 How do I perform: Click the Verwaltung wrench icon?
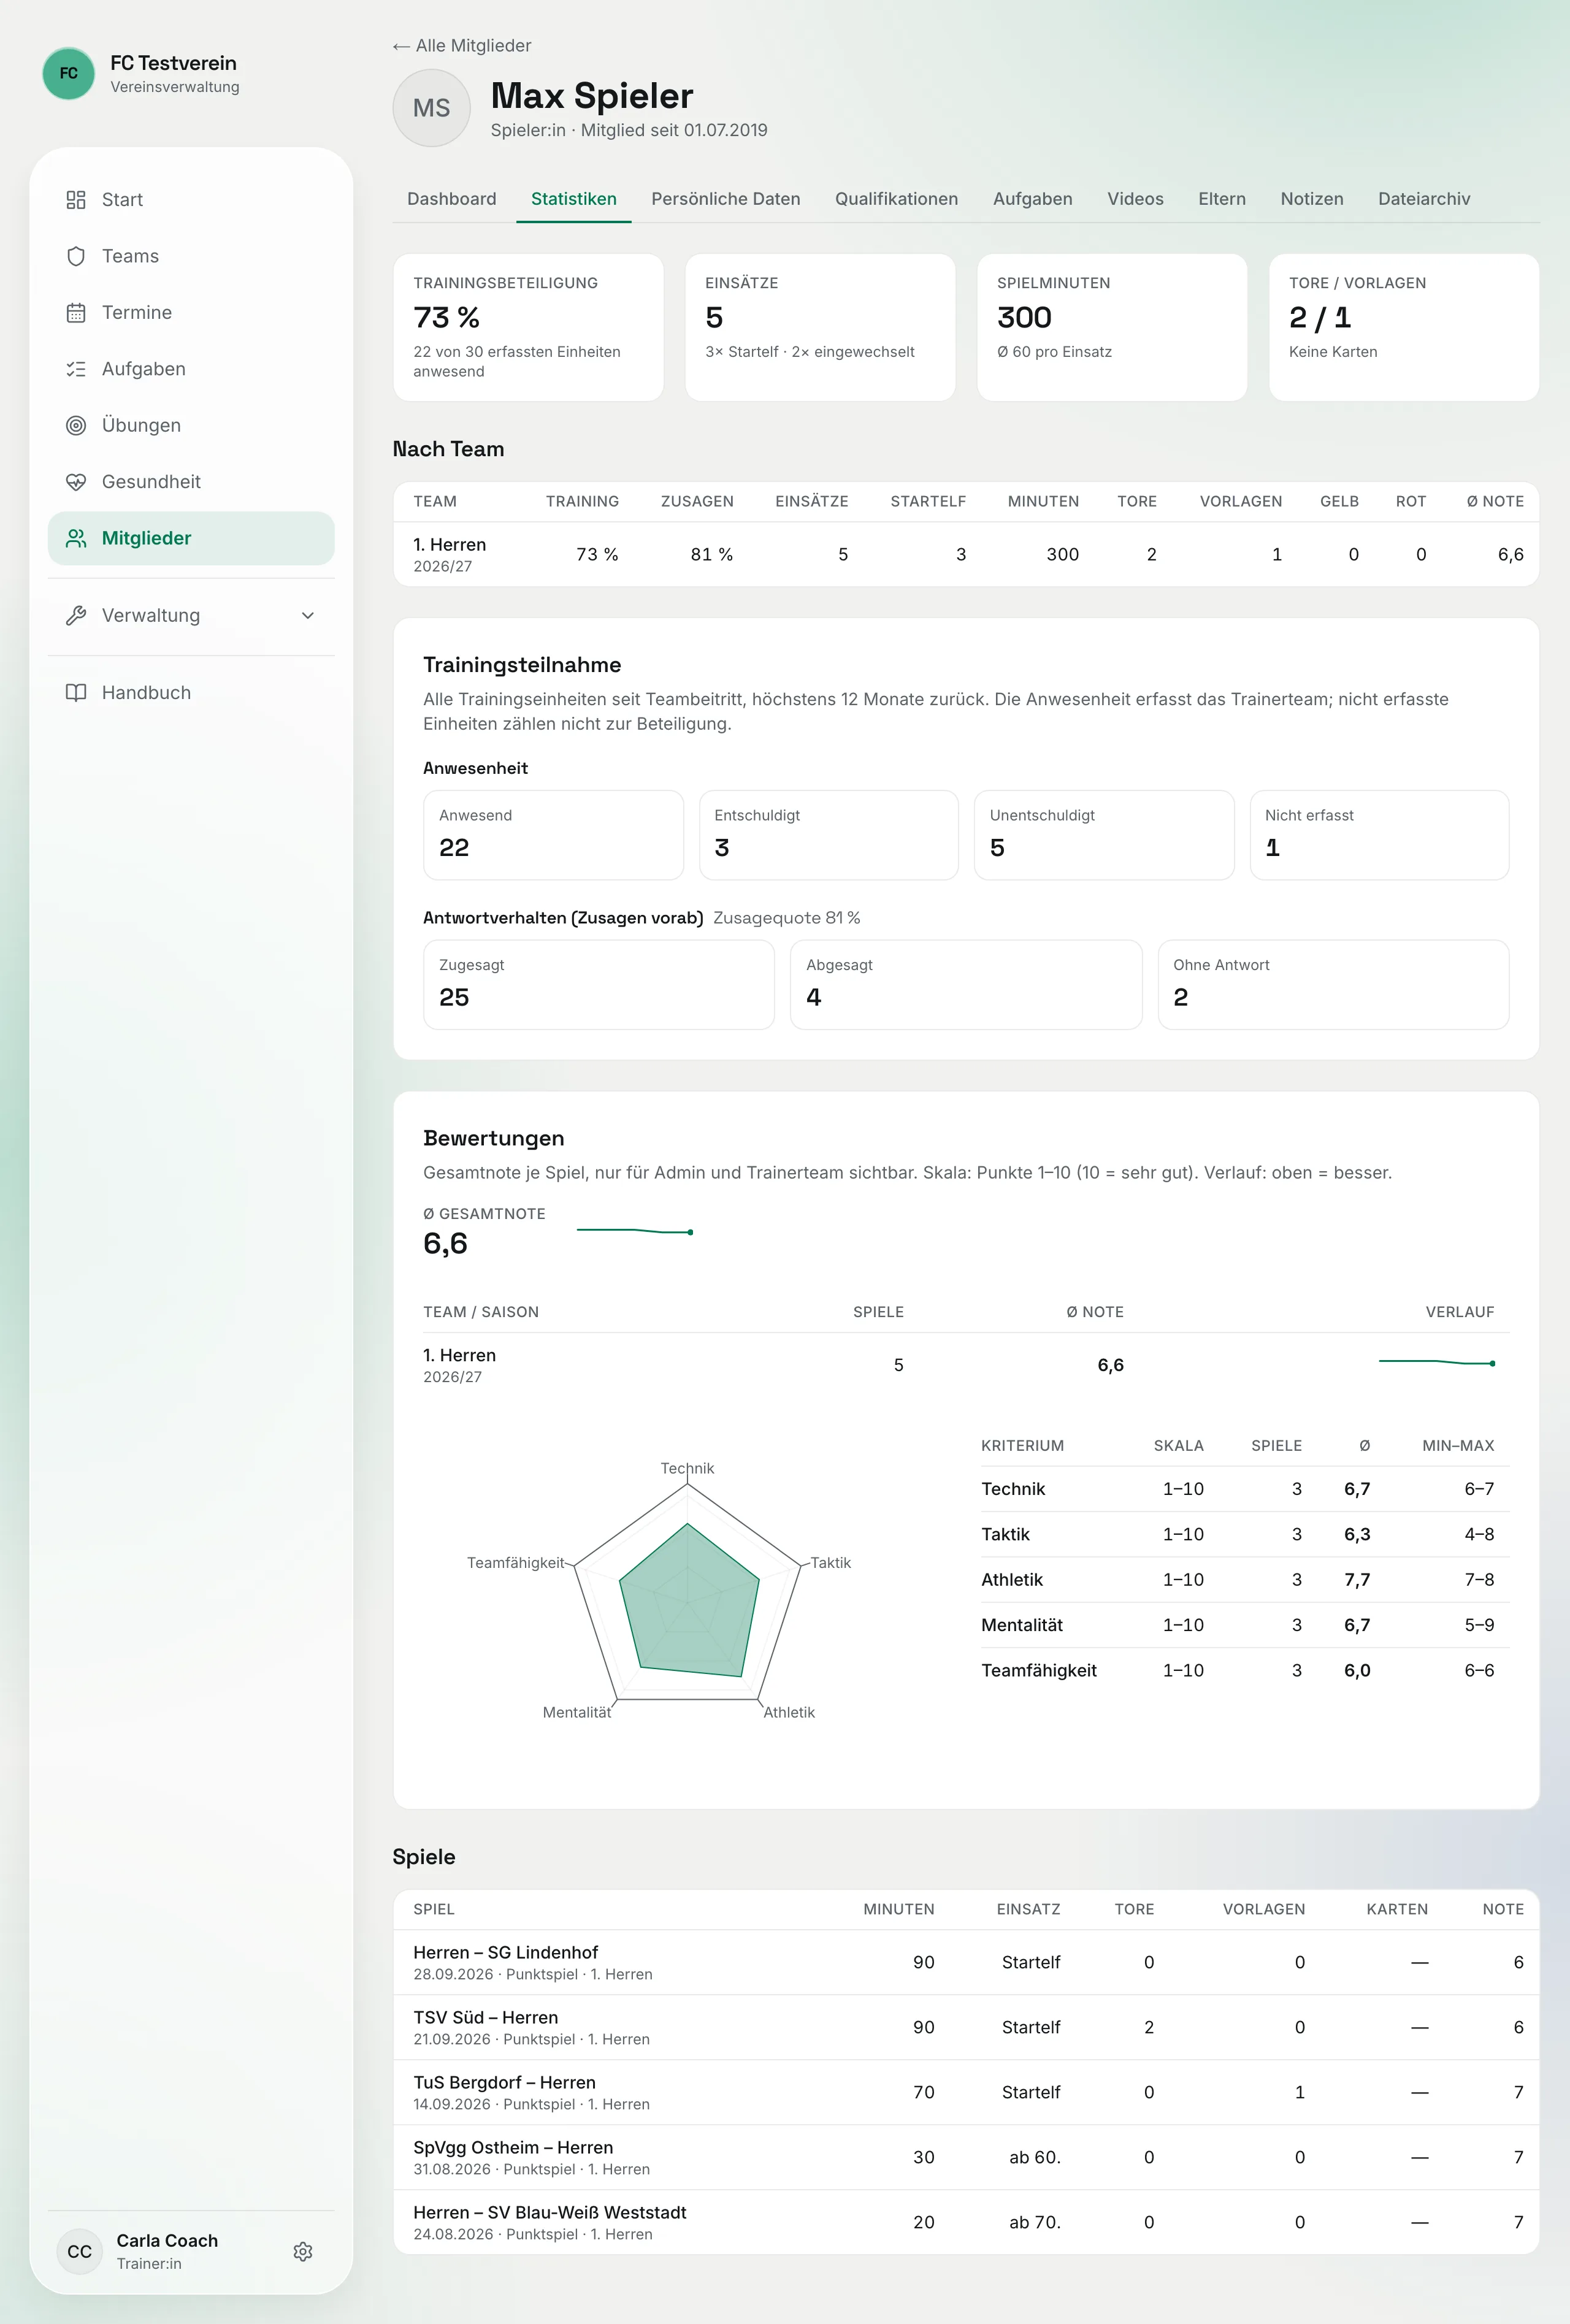(x=76, y=615)
